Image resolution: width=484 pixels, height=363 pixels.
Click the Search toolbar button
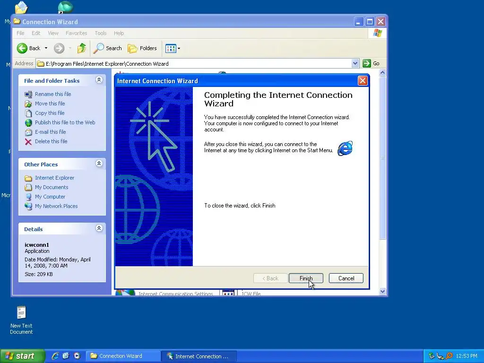108,48
